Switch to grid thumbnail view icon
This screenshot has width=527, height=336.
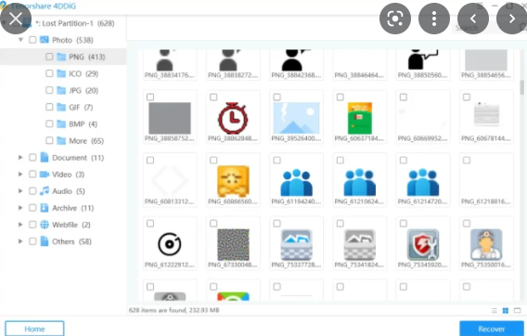click(505, 310)
